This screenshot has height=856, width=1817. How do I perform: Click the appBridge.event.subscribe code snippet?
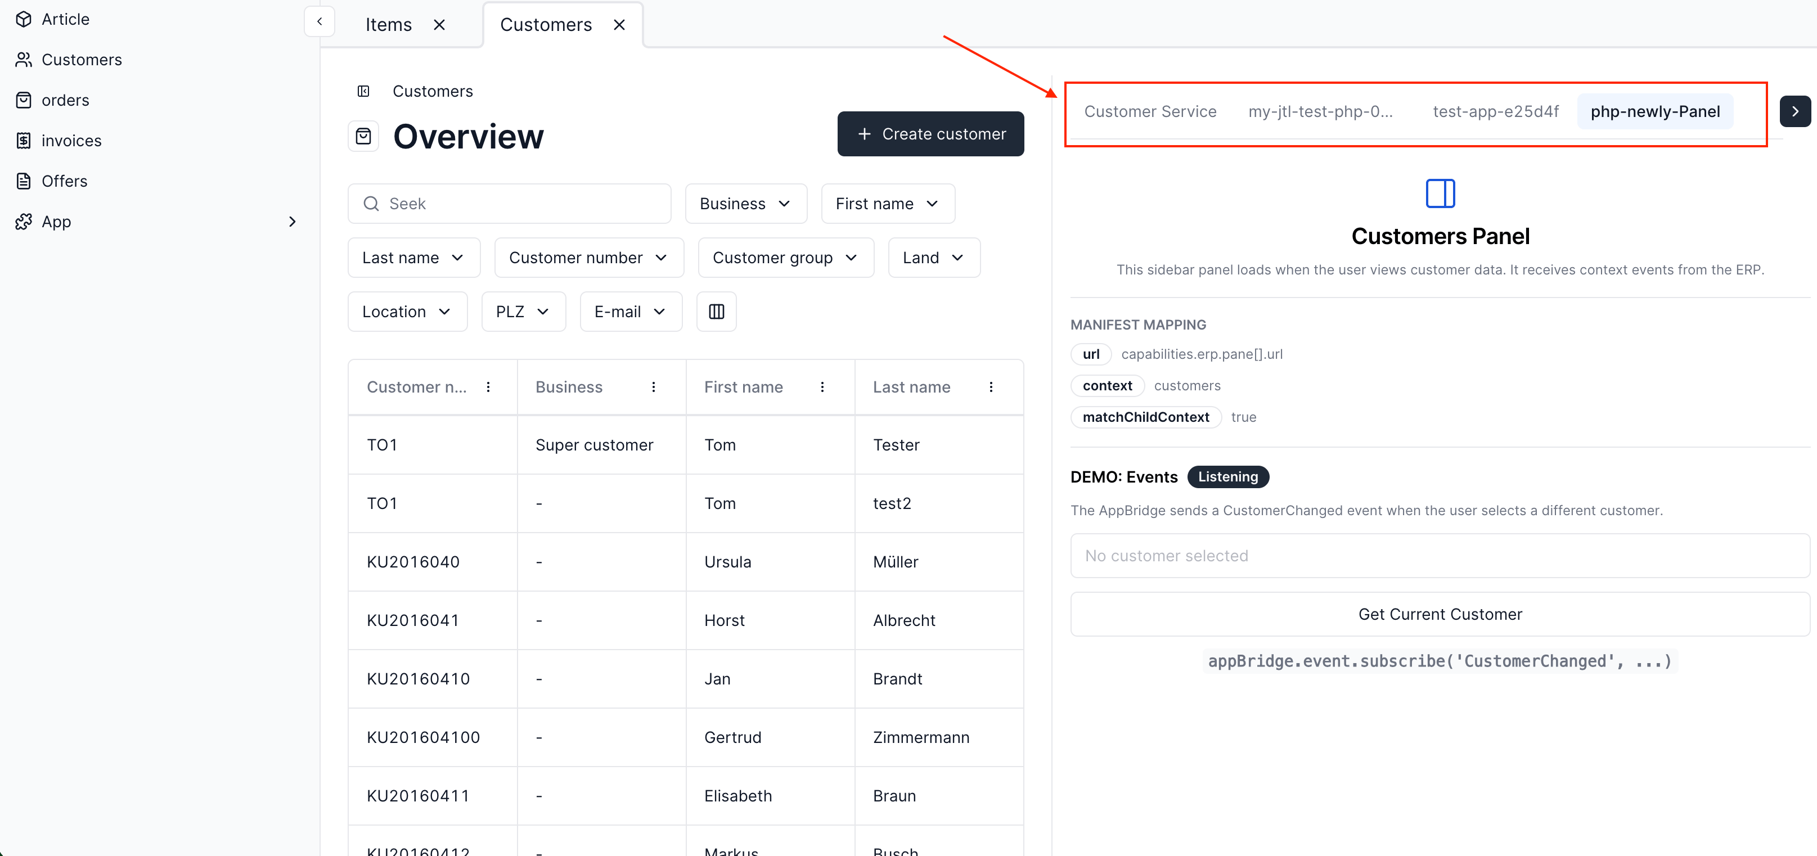coord(1440,661)
